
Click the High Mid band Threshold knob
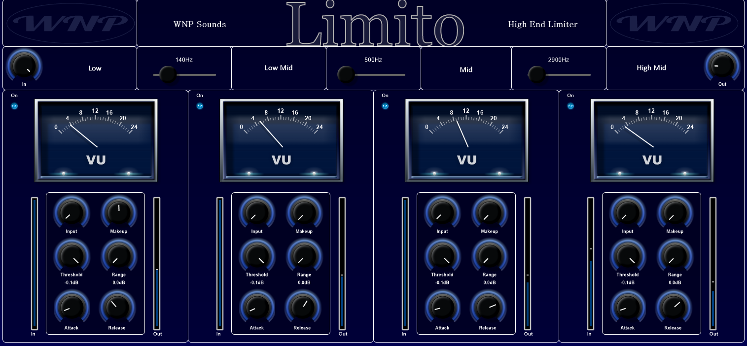[628, 255]
